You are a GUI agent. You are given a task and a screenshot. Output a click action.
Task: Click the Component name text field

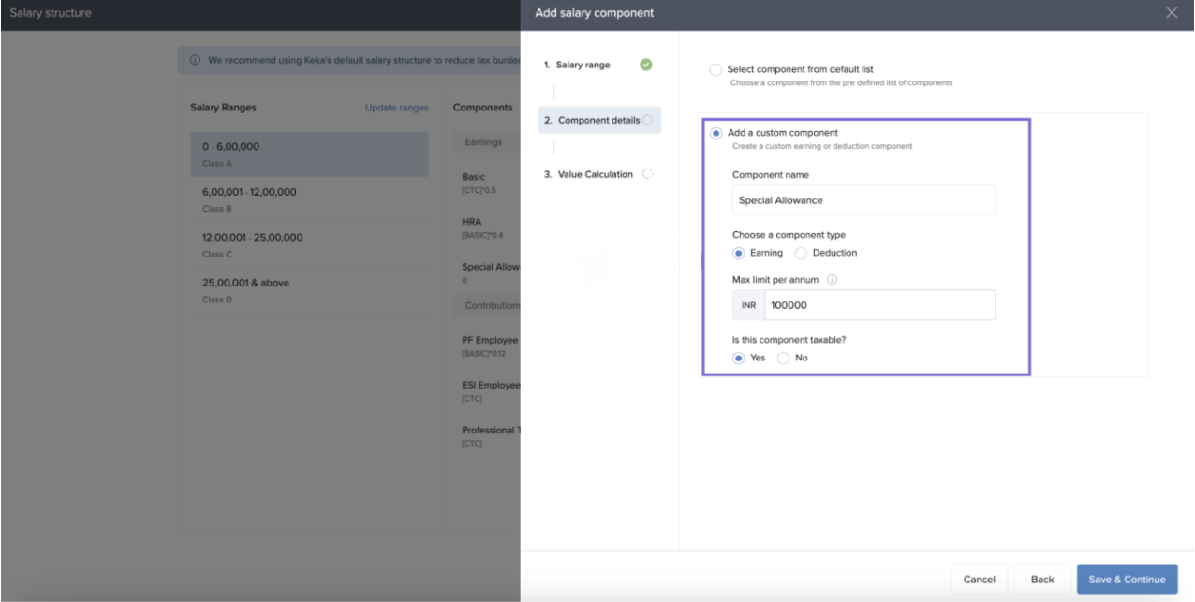(863, 200)
